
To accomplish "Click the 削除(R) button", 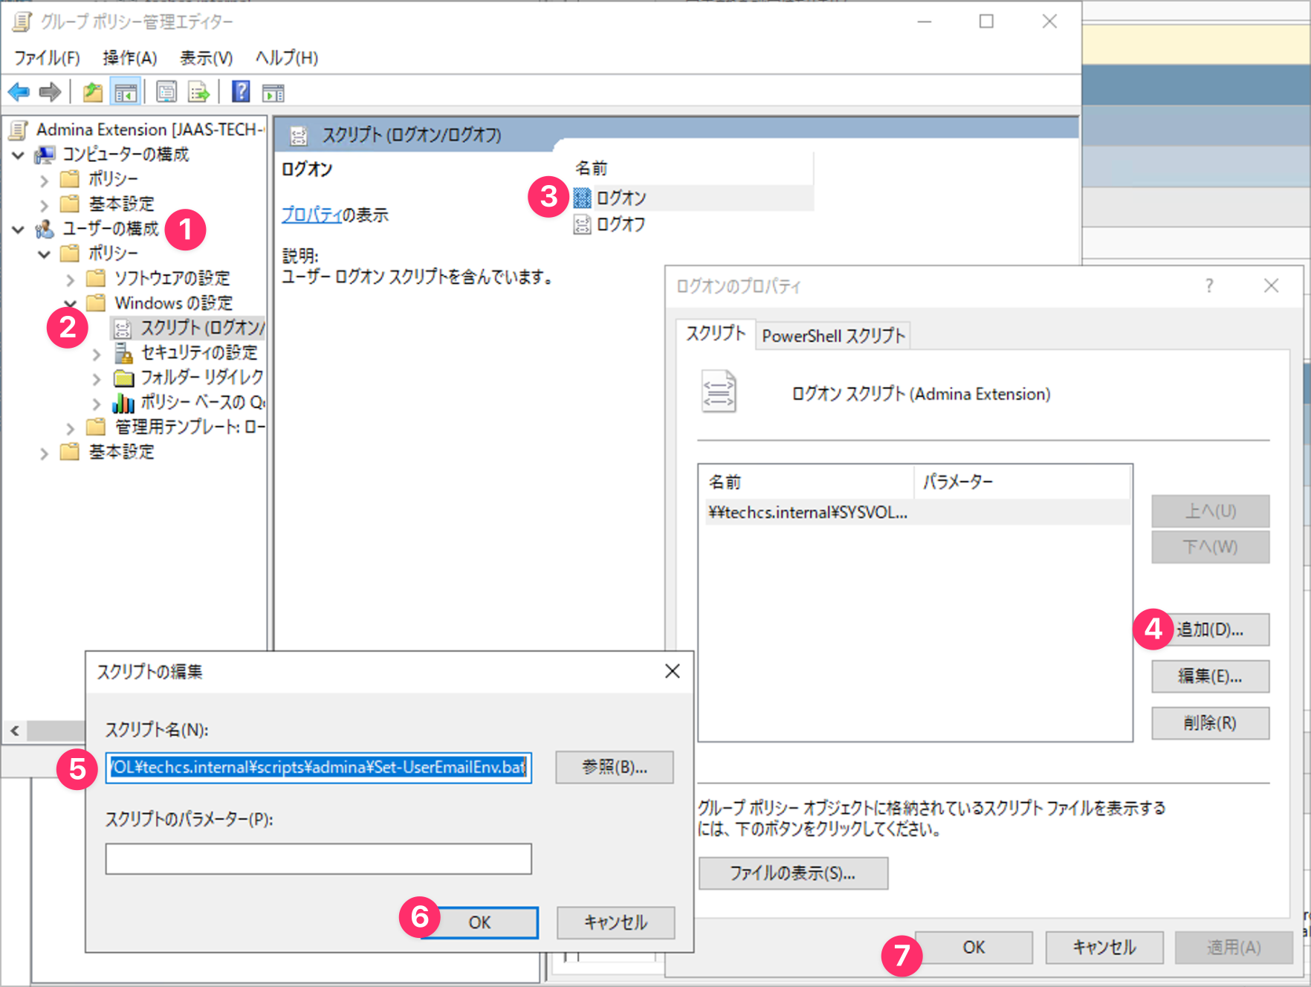I will pyautogui.click(x=1211, y=723).
